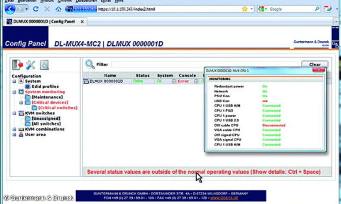
Task: Select [Critical devices] in the tree
Action: [x=50, y=102]
